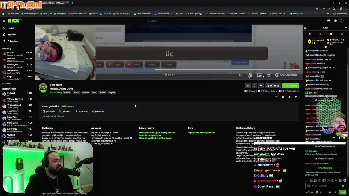Click the moderator gavel icon in chat
349x196 pixels.
310,34
